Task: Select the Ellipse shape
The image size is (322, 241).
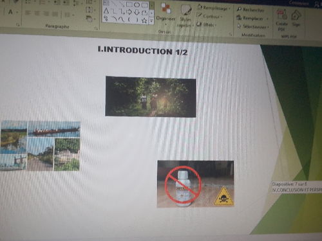Action: [x=137, y=4]
